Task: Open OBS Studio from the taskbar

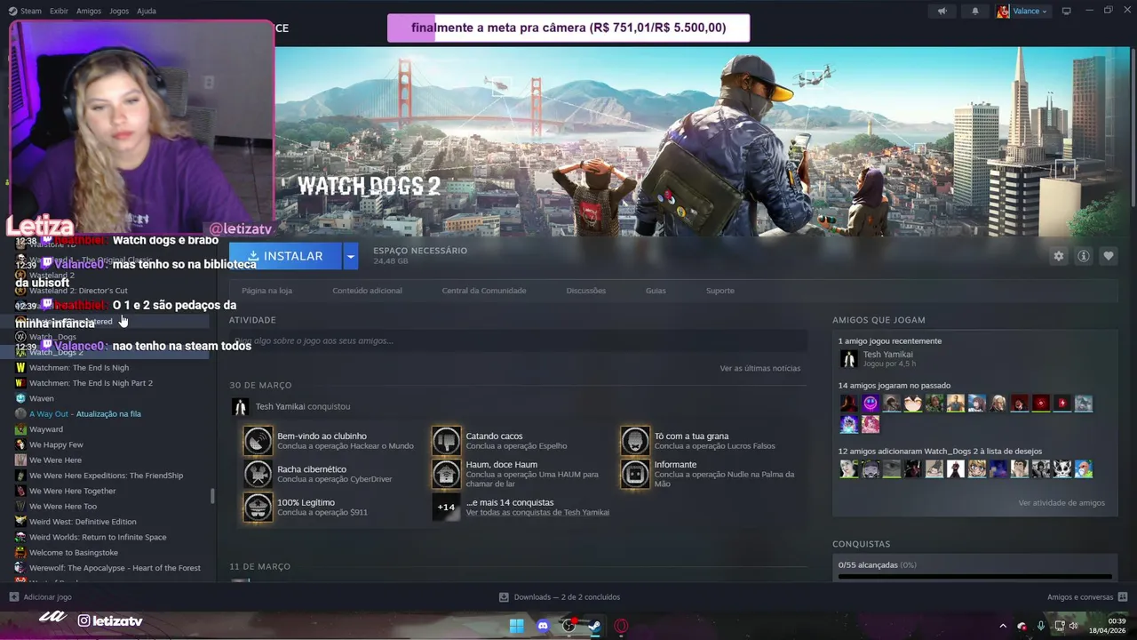Action: (568, 626)
